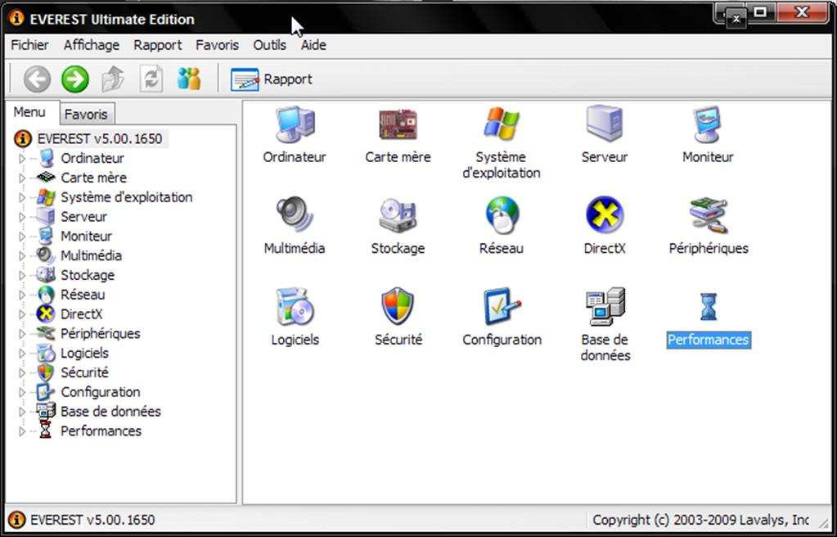Click the grey Back arrow toolbar button

point(37,79)
